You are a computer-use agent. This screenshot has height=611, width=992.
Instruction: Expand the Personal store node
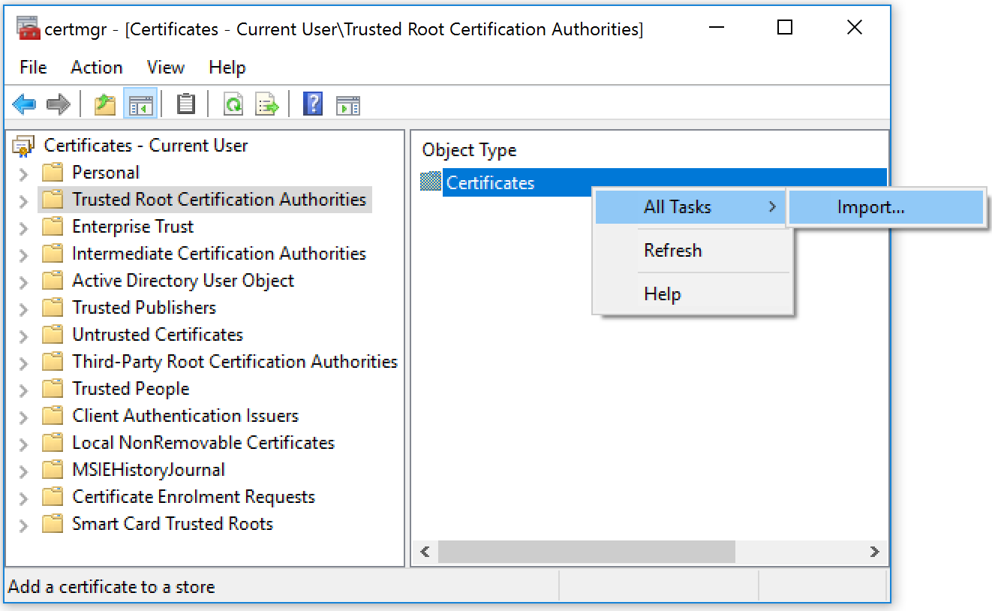coord(23,174)
